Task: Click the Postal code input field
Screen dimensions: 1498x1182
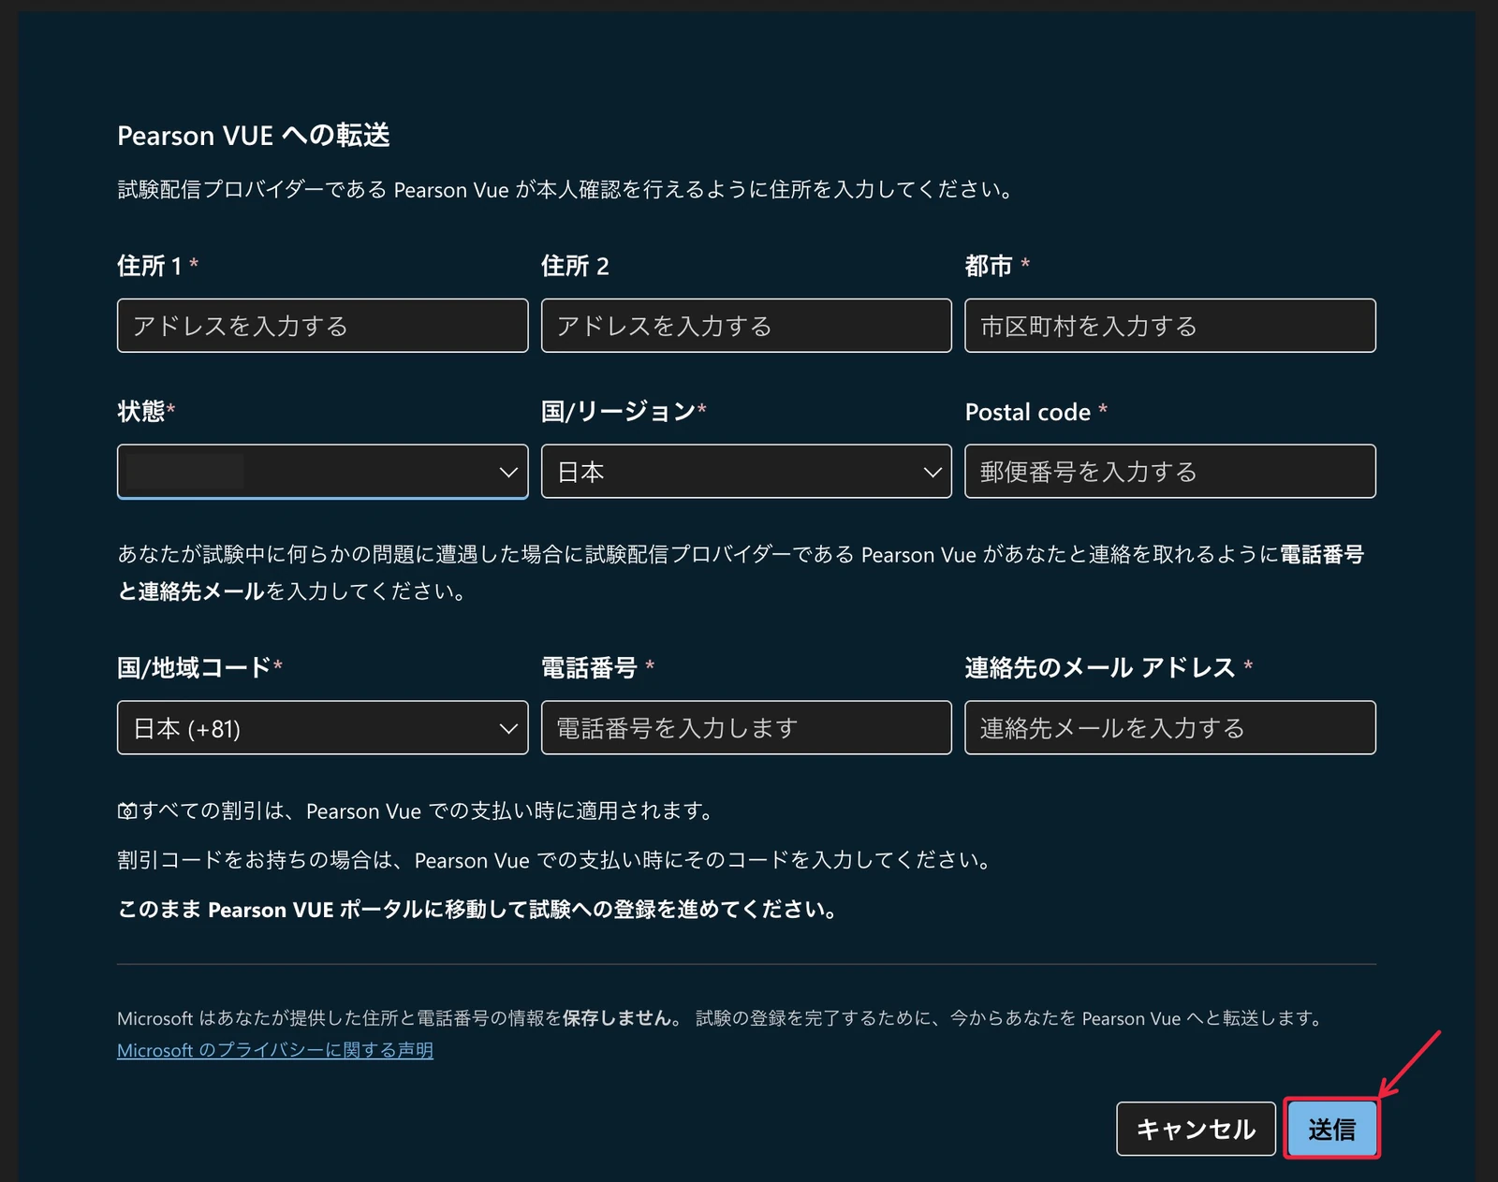Action: click(1170, 472)
